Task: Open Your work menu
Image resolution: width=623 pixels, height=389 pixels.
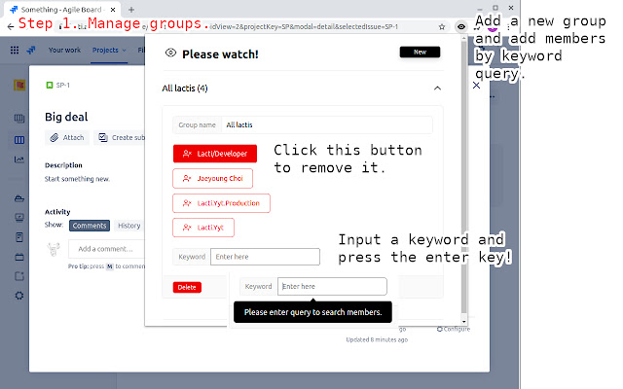Action: pos(64,50)
